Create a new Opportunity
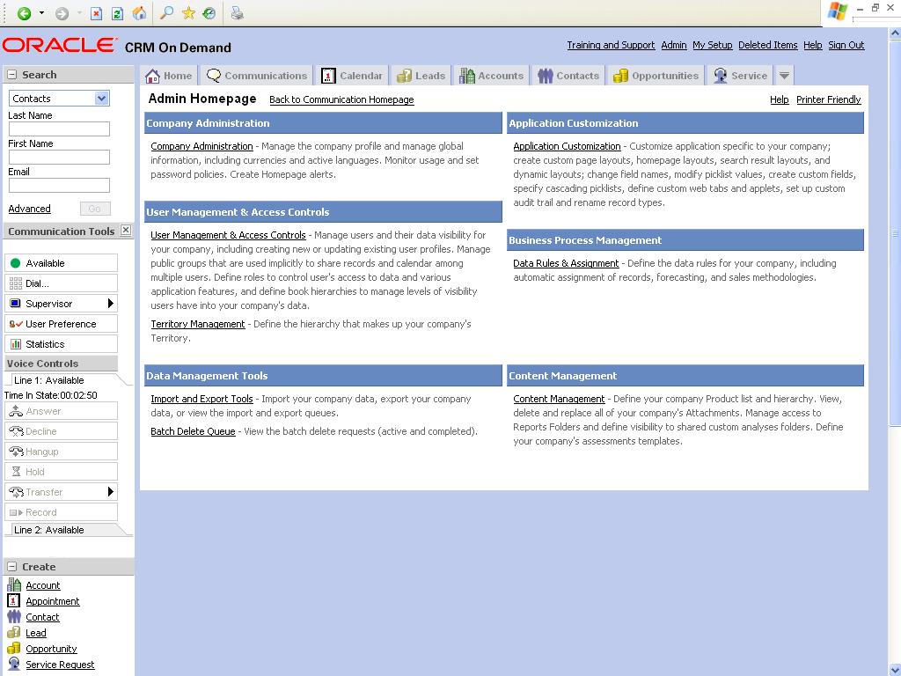 click(x=51, y=649)
